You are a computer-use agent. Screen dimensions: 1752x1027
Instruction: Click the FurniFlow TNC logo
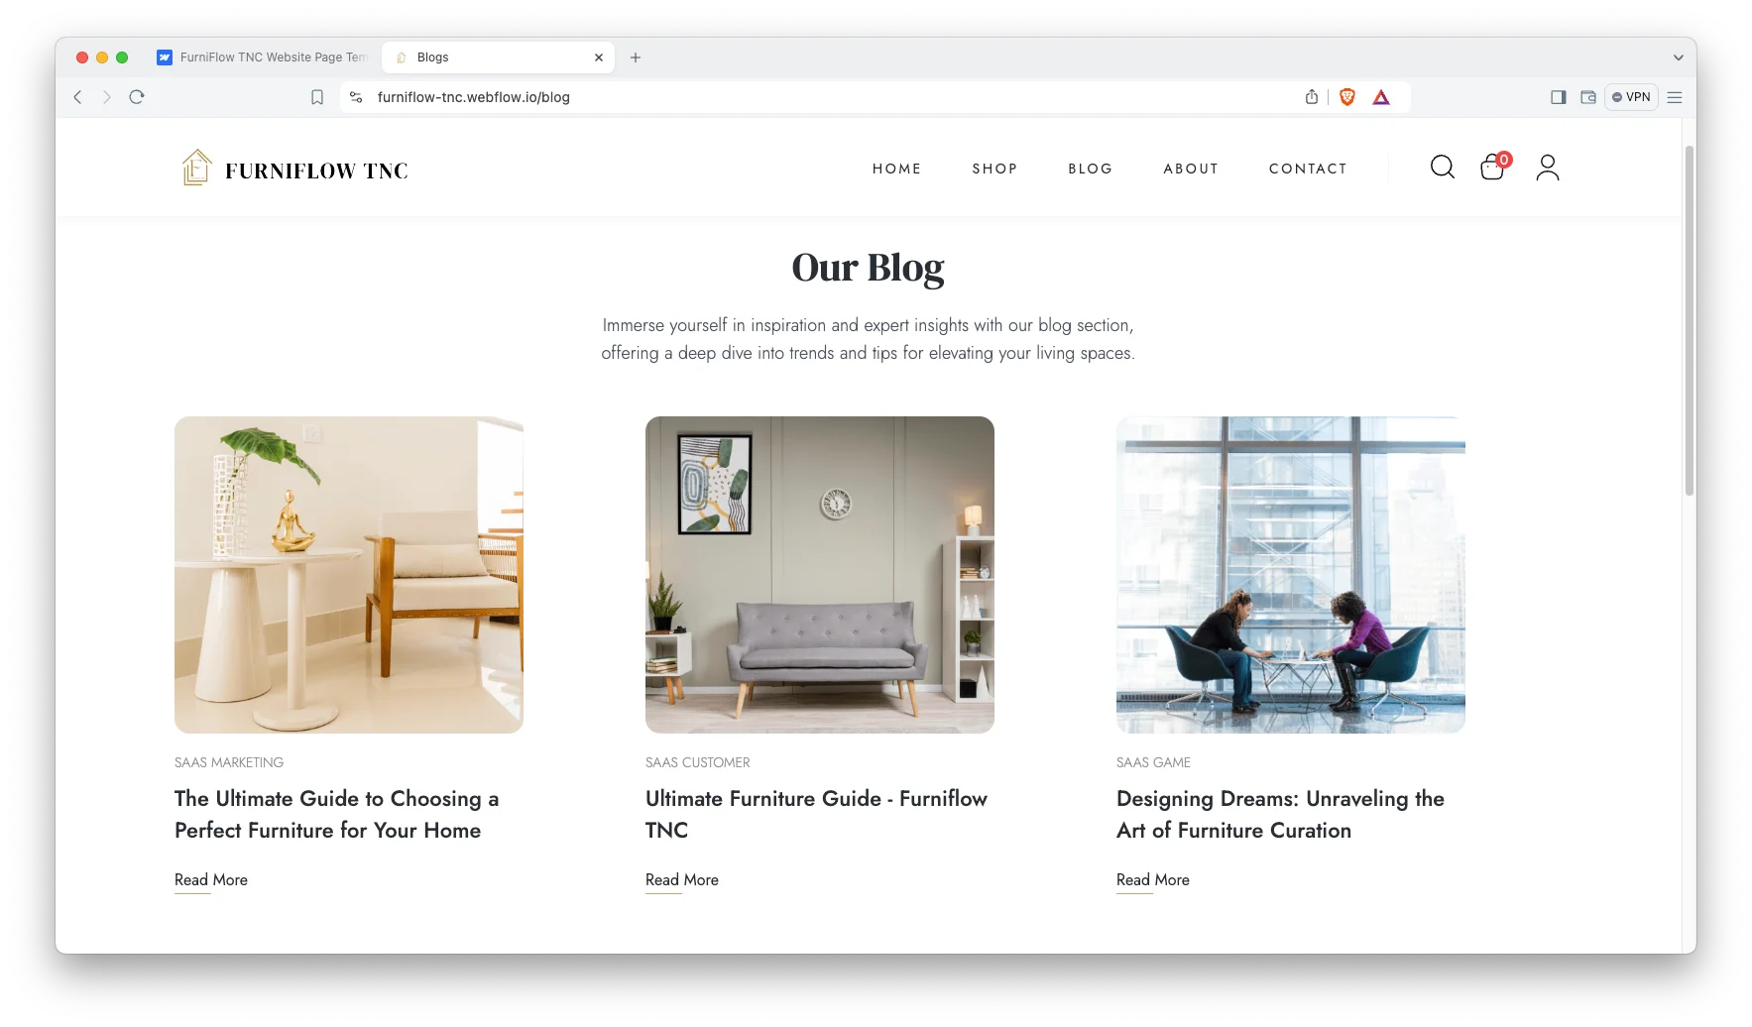[x=294, y=169]
